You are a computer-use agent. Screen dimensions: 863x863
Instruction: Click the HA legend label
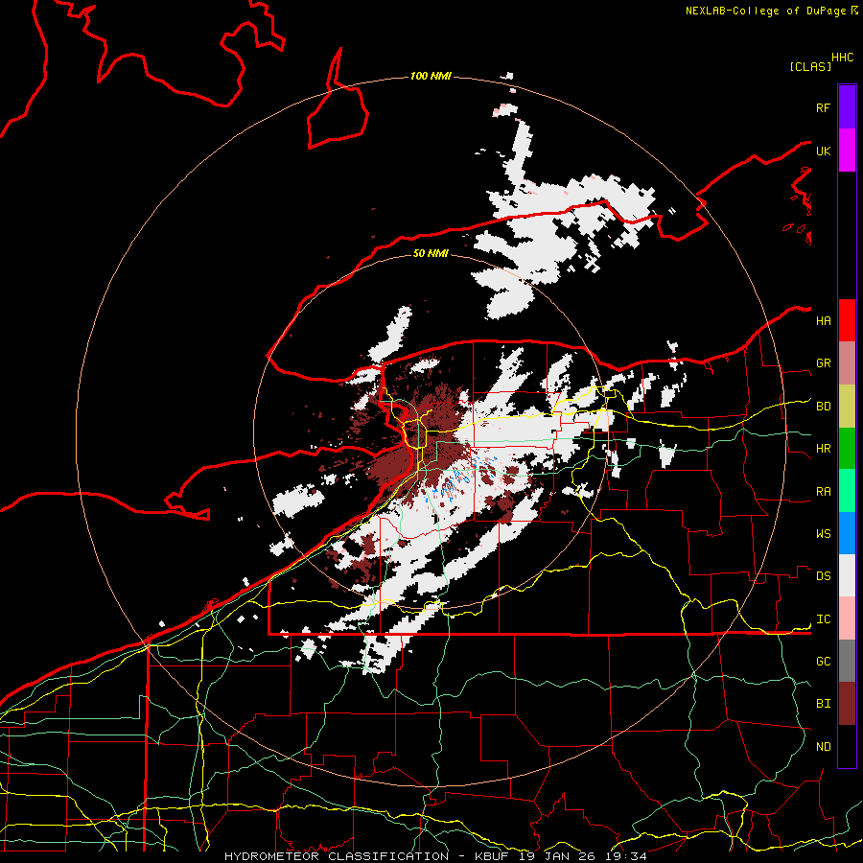click(x=823, y=321)
